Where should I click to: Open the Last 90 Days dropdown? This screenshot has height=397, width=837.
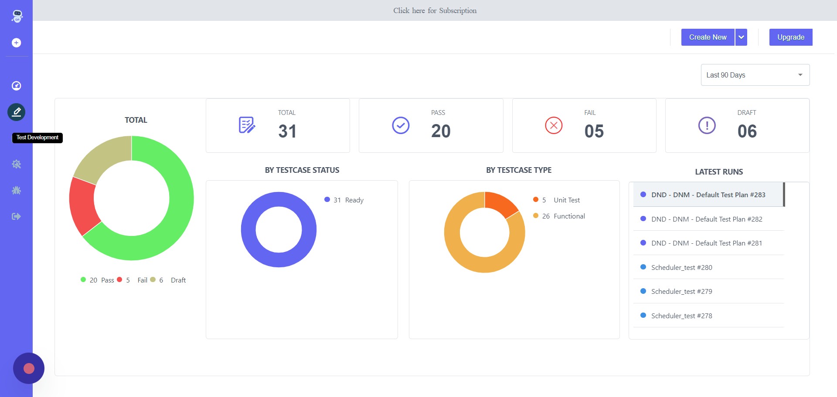coord(755,75)
